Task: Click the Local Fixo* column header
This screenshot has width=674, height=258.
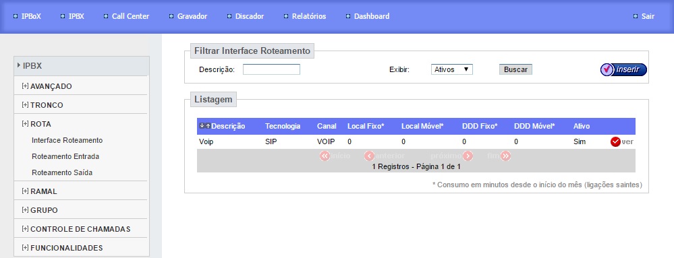Action: pyautogui.click(x=366, y=126)
